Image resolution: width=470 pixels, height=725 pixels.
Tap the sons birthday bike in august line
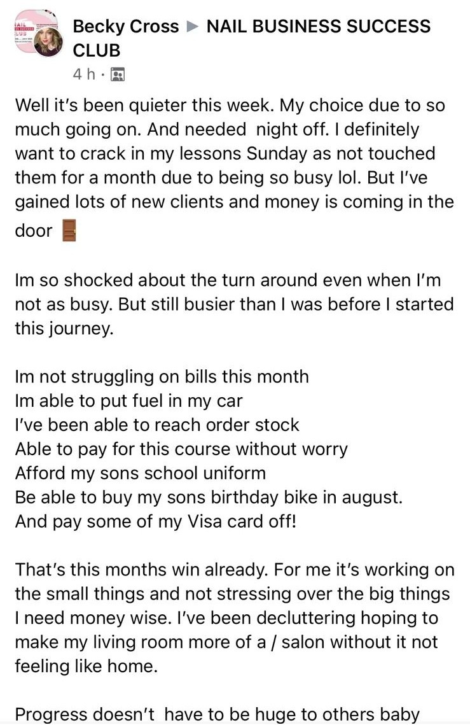[x=209, y=497]
